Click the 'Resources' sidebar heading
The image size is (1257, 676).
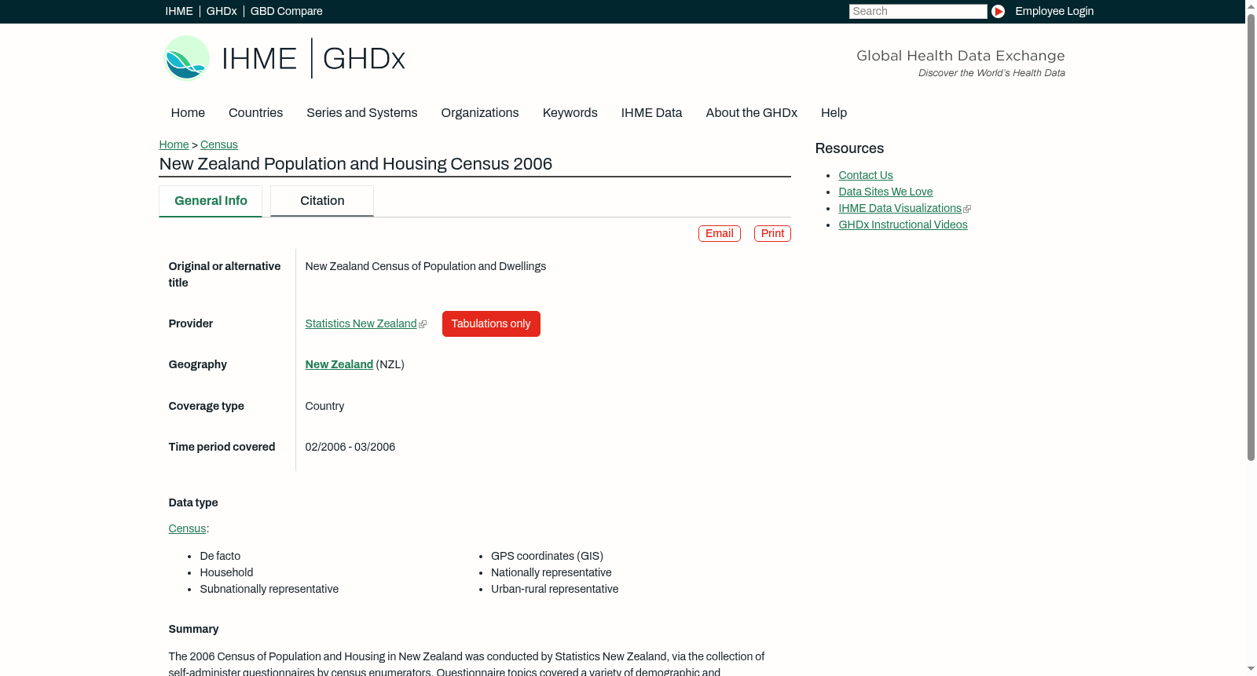849,148
